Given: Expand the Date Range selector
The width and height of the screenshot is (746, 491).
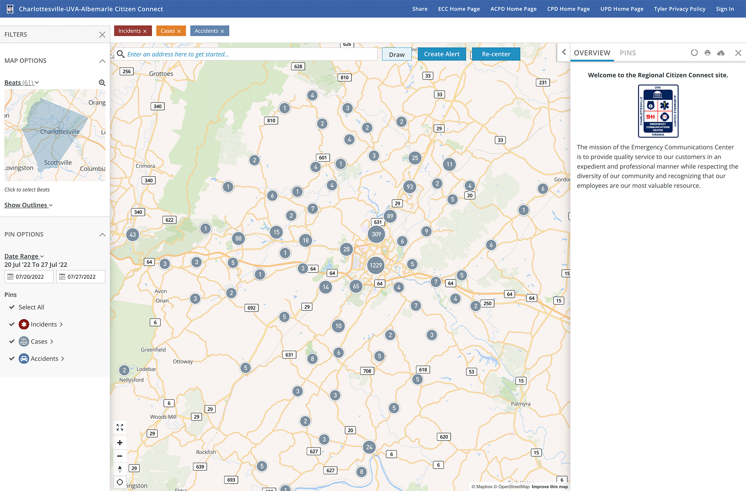Looking at the screenshot, I should (x=24, y=256).
